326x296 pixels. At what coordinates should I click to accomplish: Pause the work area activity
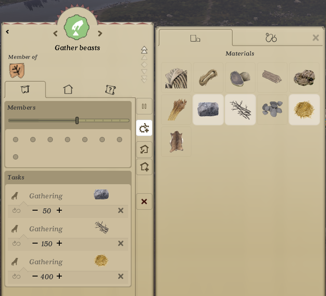(x=144, y=106)
